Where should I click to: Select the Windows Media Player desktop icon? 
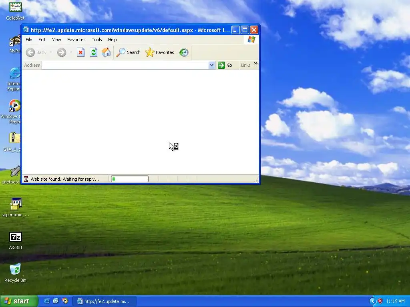12,112
